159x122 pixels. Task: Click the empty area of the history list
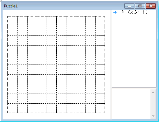click(134, 51)
